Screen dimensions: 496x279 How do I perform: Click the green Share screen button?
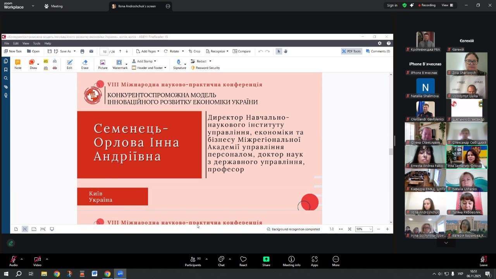266,260
